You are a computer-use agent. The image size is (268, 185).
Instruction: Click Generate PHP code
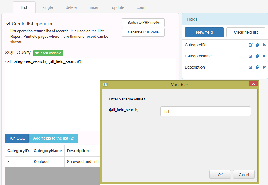(x=143, y=32)
